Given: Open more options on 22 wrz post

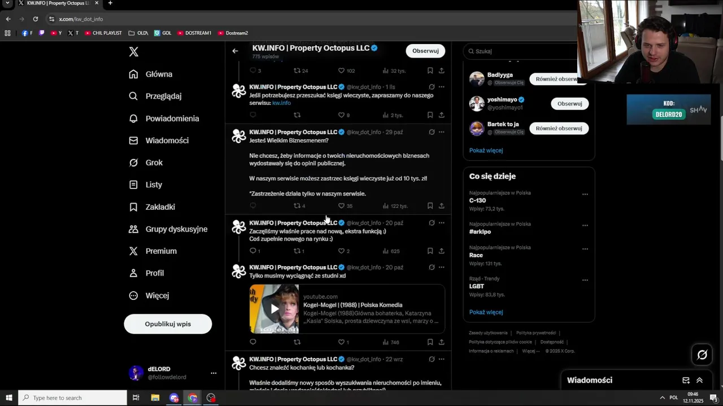Looking at the screenshot, I should point(441,359).
